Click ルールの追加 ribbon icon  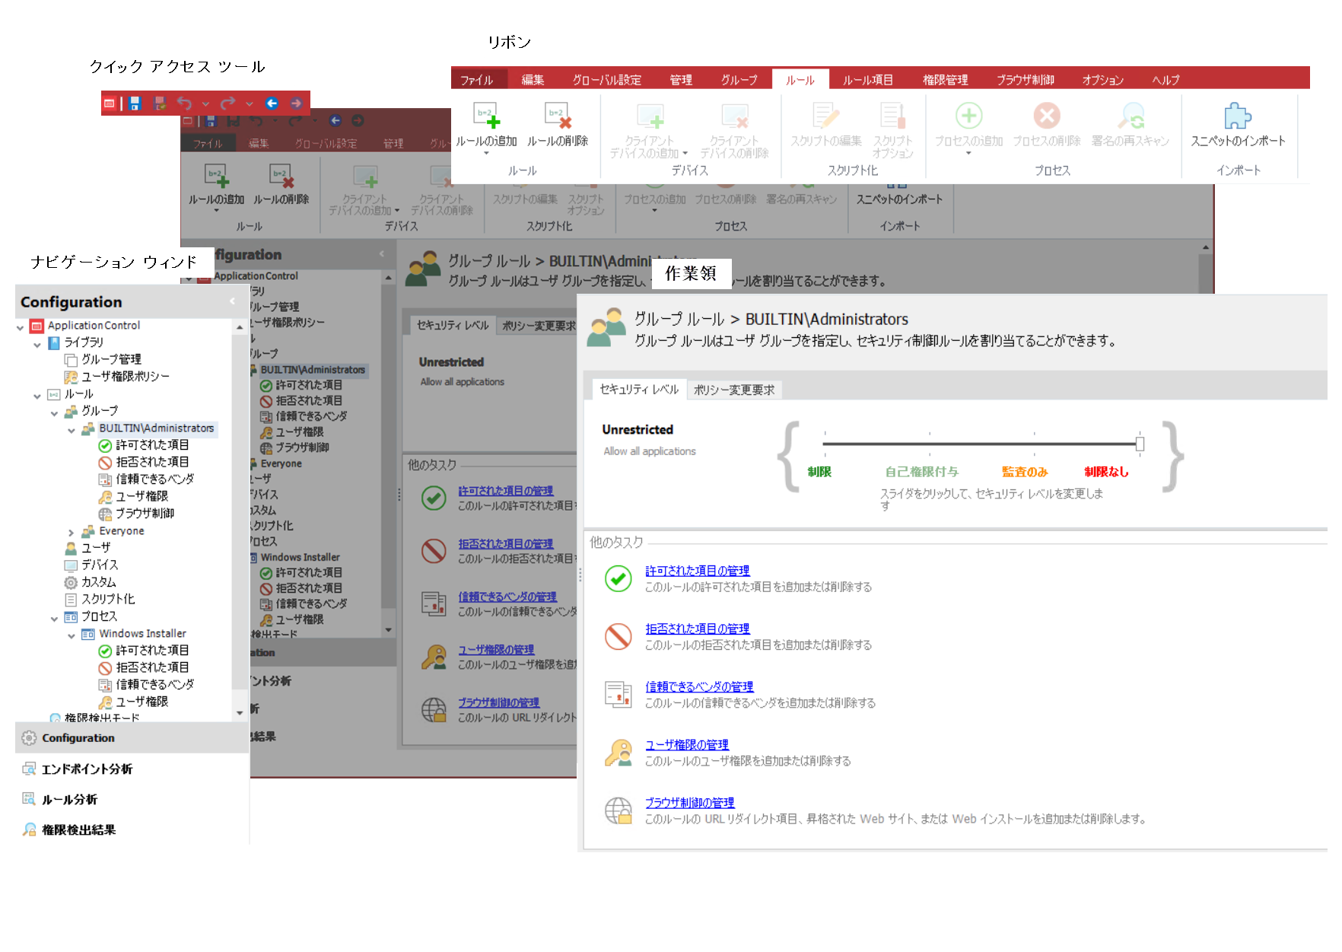coord(486,116)
